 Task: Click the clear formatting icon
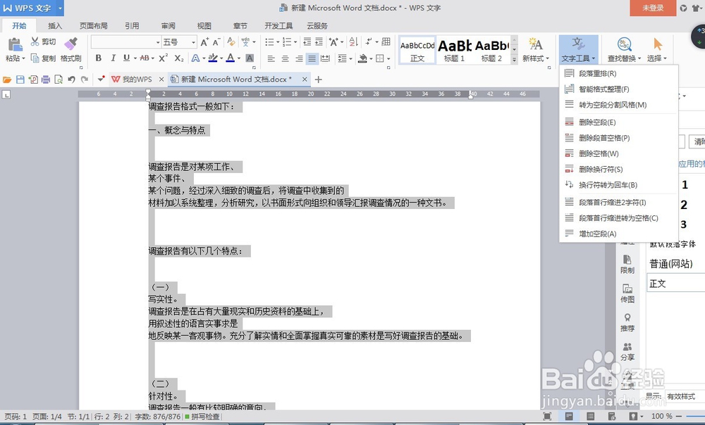(x=231, y=42)
